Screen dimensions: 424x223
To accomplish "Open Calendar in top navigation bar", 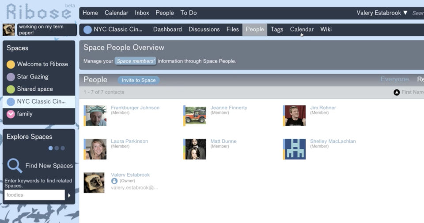I will click(116, 13).
